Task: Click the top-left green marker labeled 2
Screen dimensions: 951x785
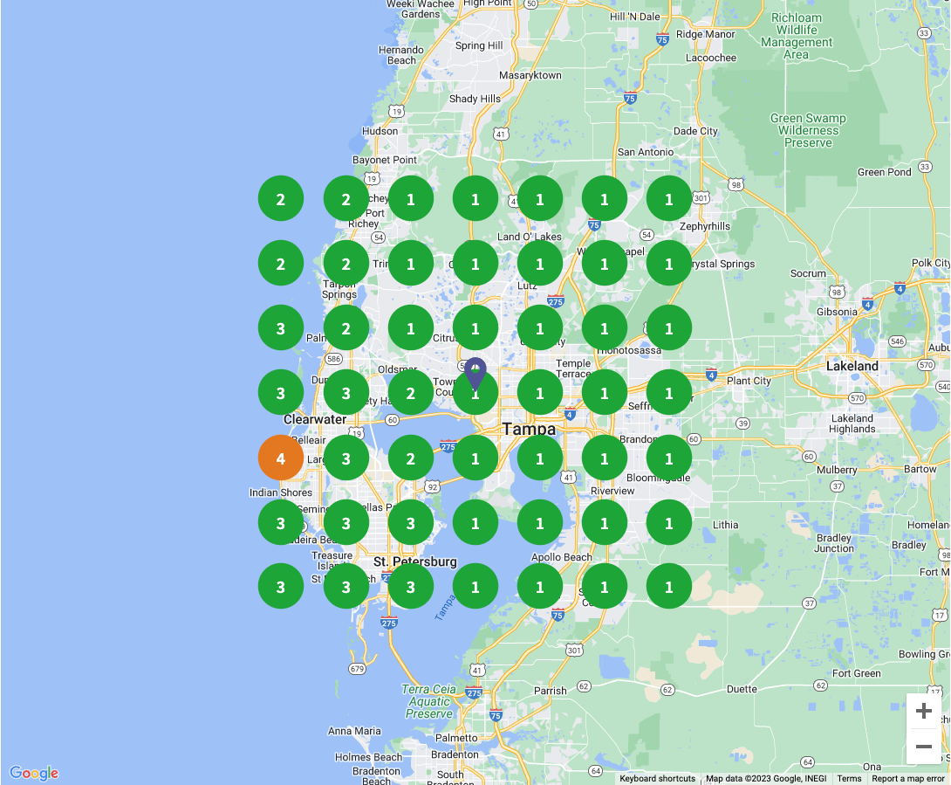Action: (281, 199)
